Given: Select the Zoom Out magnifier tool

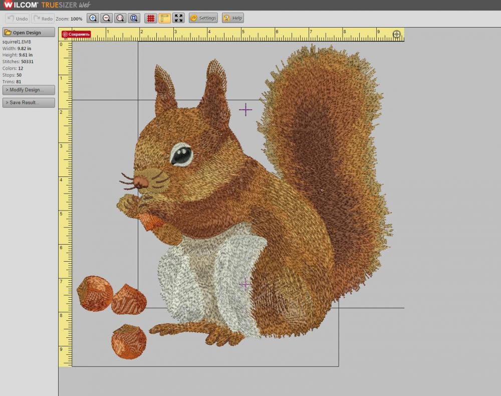Looking at the screenshot, I should pos(106,18).
